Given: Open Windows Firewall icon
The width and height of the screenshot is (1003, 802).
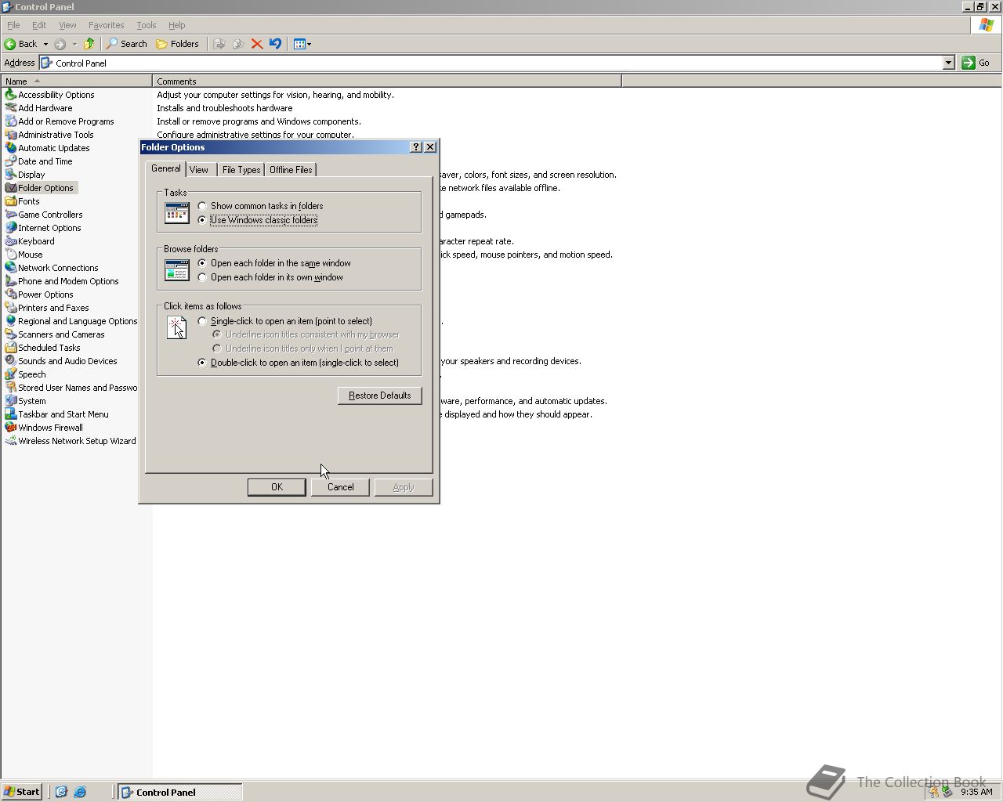Looking at the screenshot, I should (x=11, y=428).
